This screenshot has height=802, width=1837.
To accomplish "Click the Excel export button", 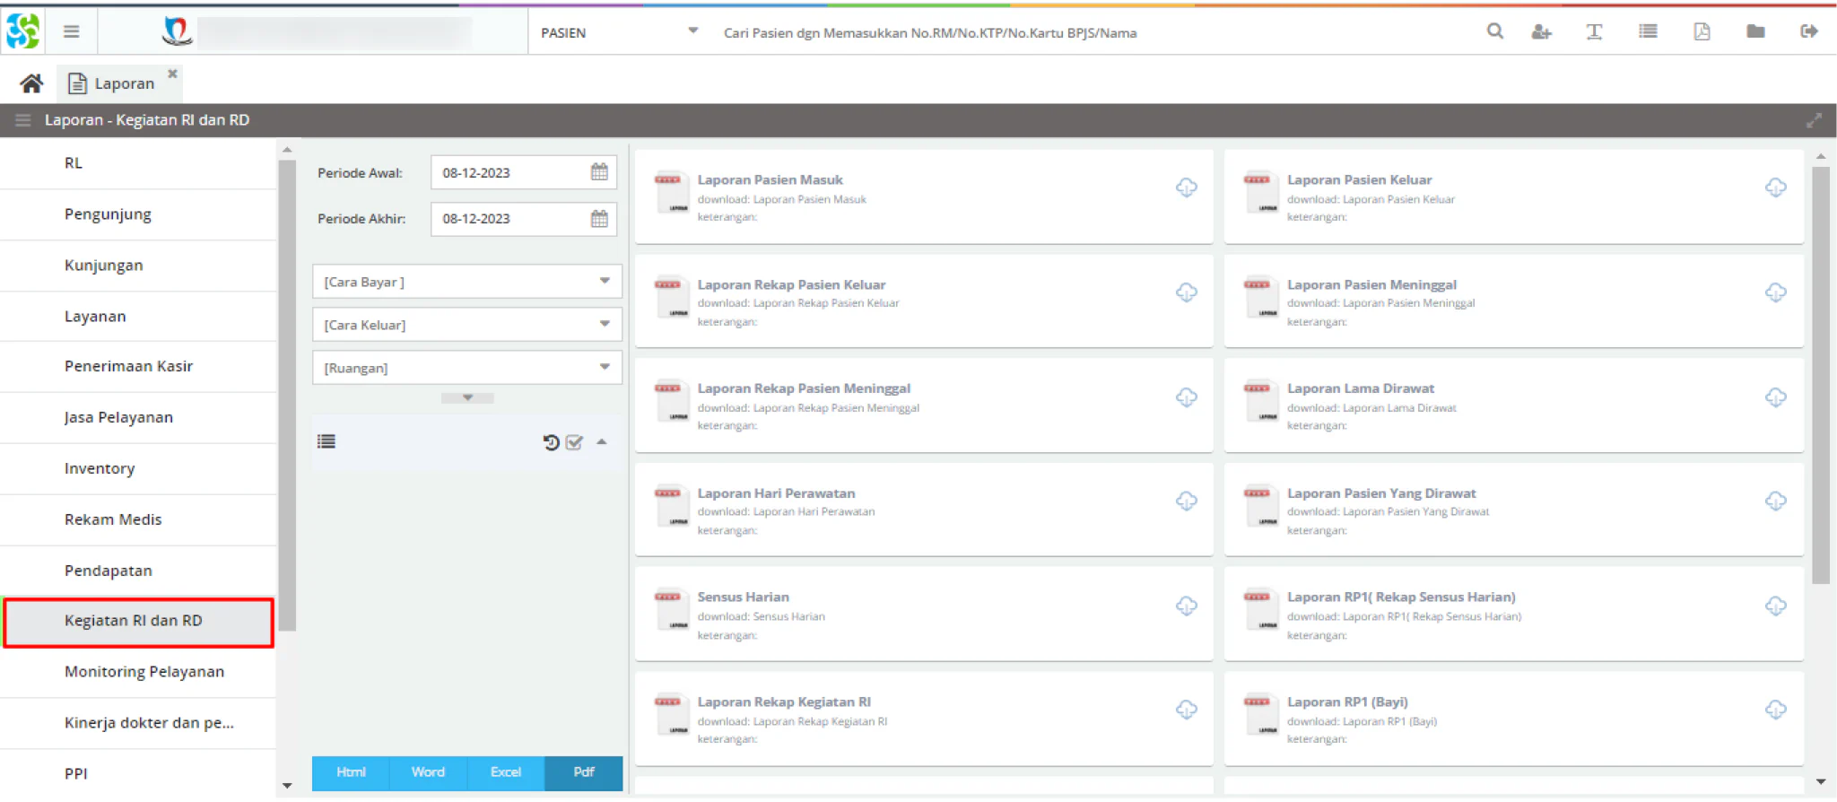I will 506,772.
